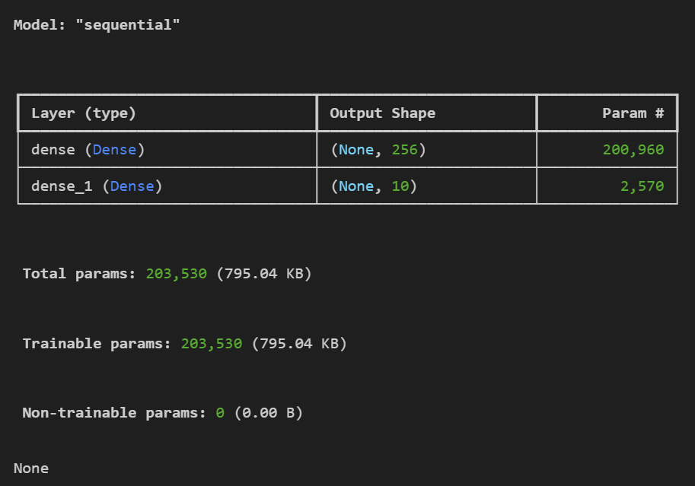
Task: Click the "Non-trainable params:" label
Action: (114, 413)
